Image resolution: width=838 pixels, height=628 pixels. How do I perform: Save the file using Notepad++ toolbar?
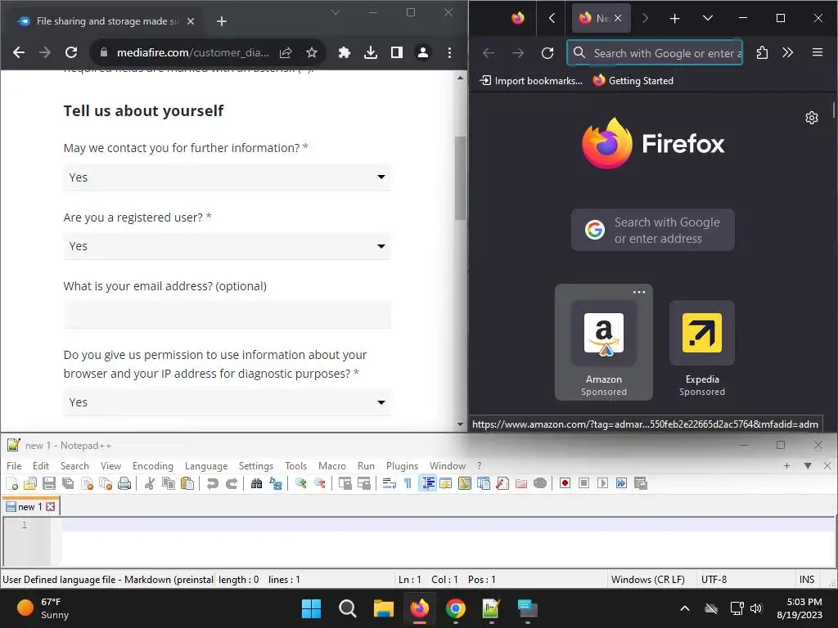49,483
